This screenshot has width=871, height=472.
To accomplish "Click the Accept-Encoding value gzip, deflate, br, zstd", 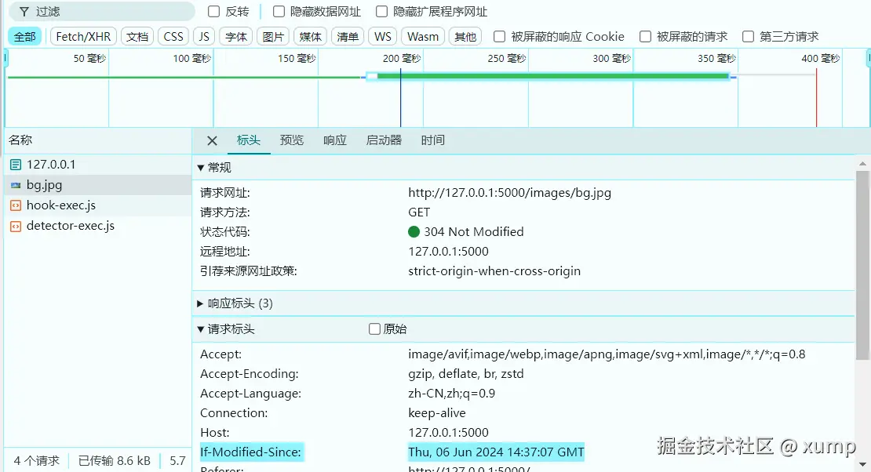I will coord(466,374).
